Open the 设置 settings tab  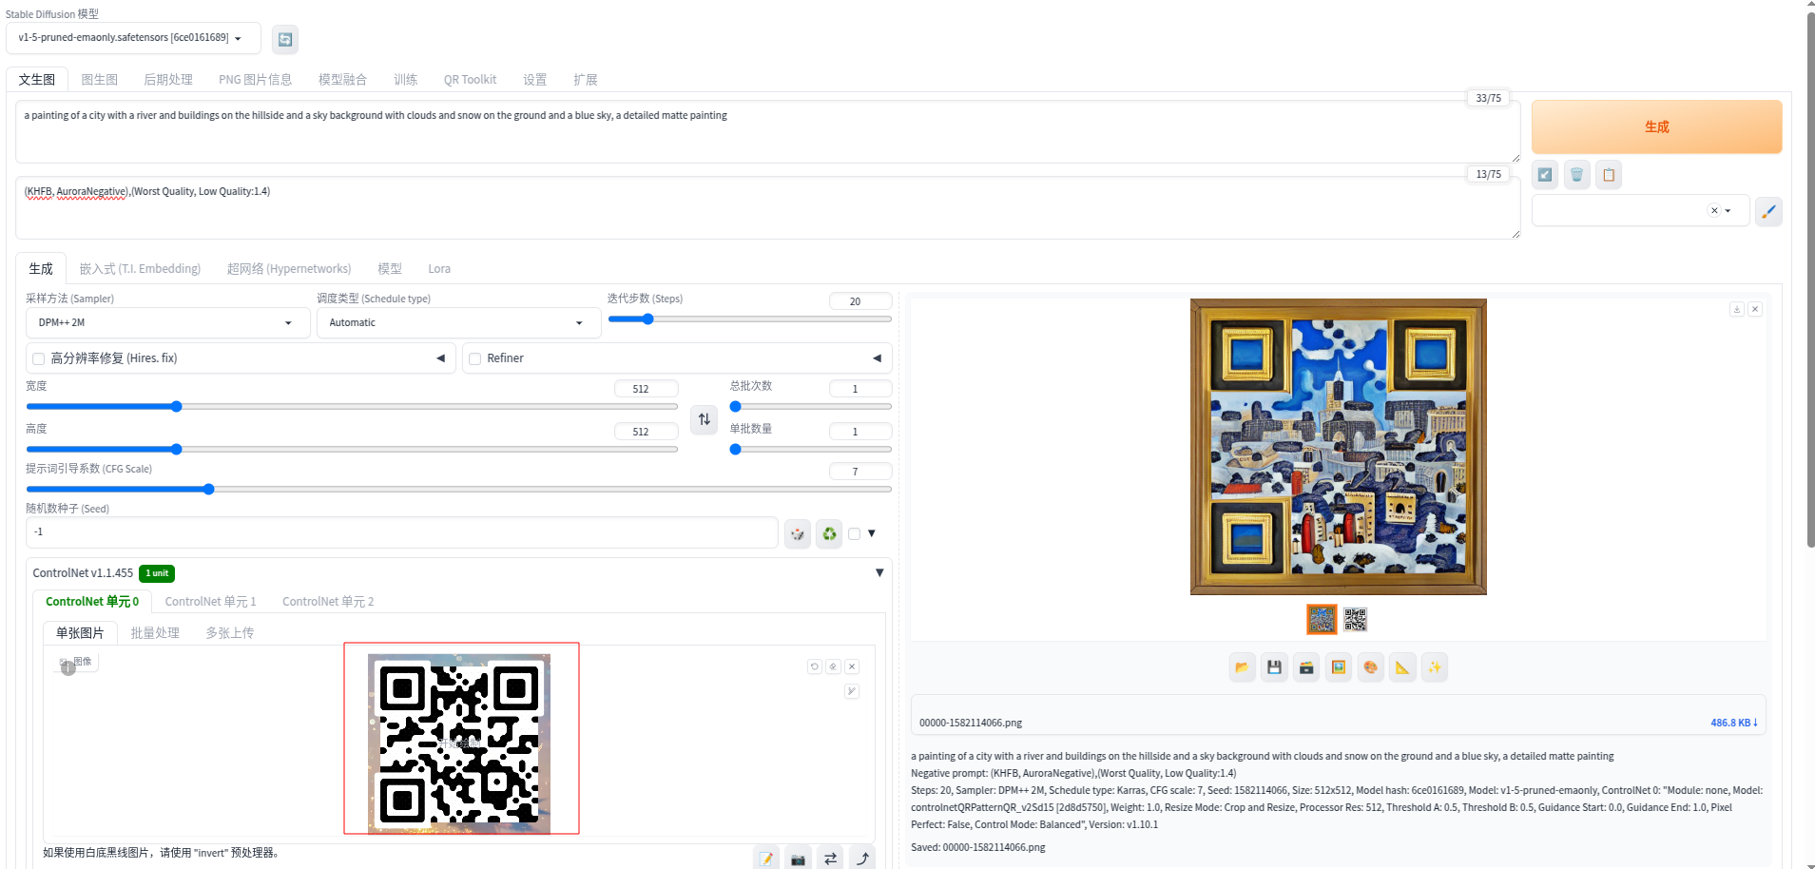pyautogui.click(x=535, y=80)
